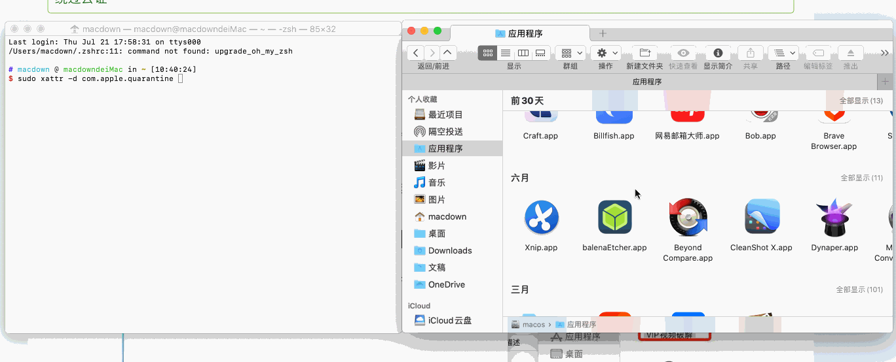
Task: Open 文稿 in Finder sidebar
Action: coord(453,267)
